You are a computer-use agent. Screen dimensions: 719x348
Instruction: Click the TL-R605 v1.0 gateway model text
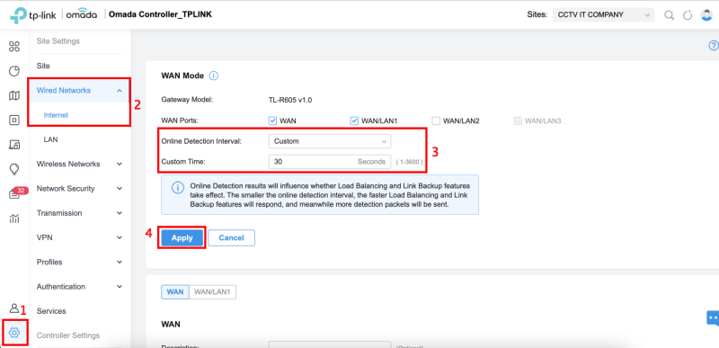point(290,100)
